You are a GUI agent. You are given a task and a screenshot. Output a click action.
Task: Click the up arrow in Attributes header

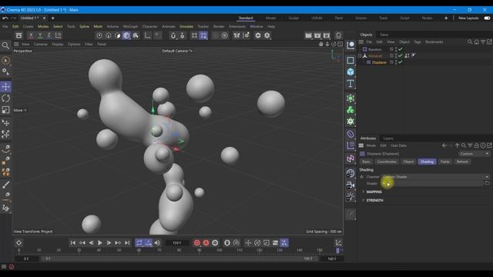[x=457, y=145]
